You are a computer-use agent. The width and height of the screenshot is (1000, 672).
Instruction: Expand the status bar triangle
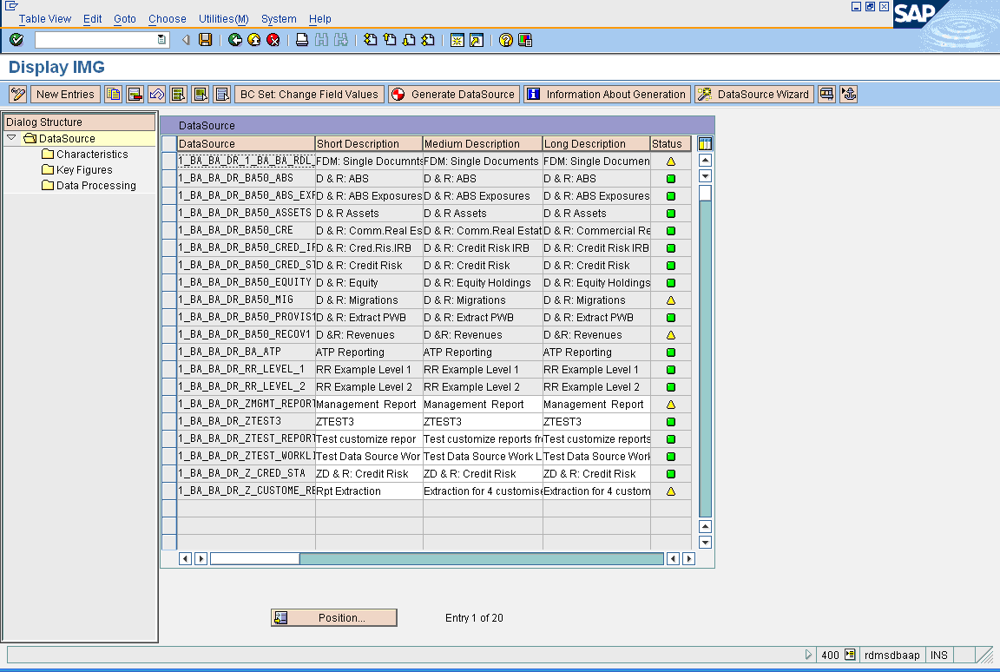tap(808, 655)
